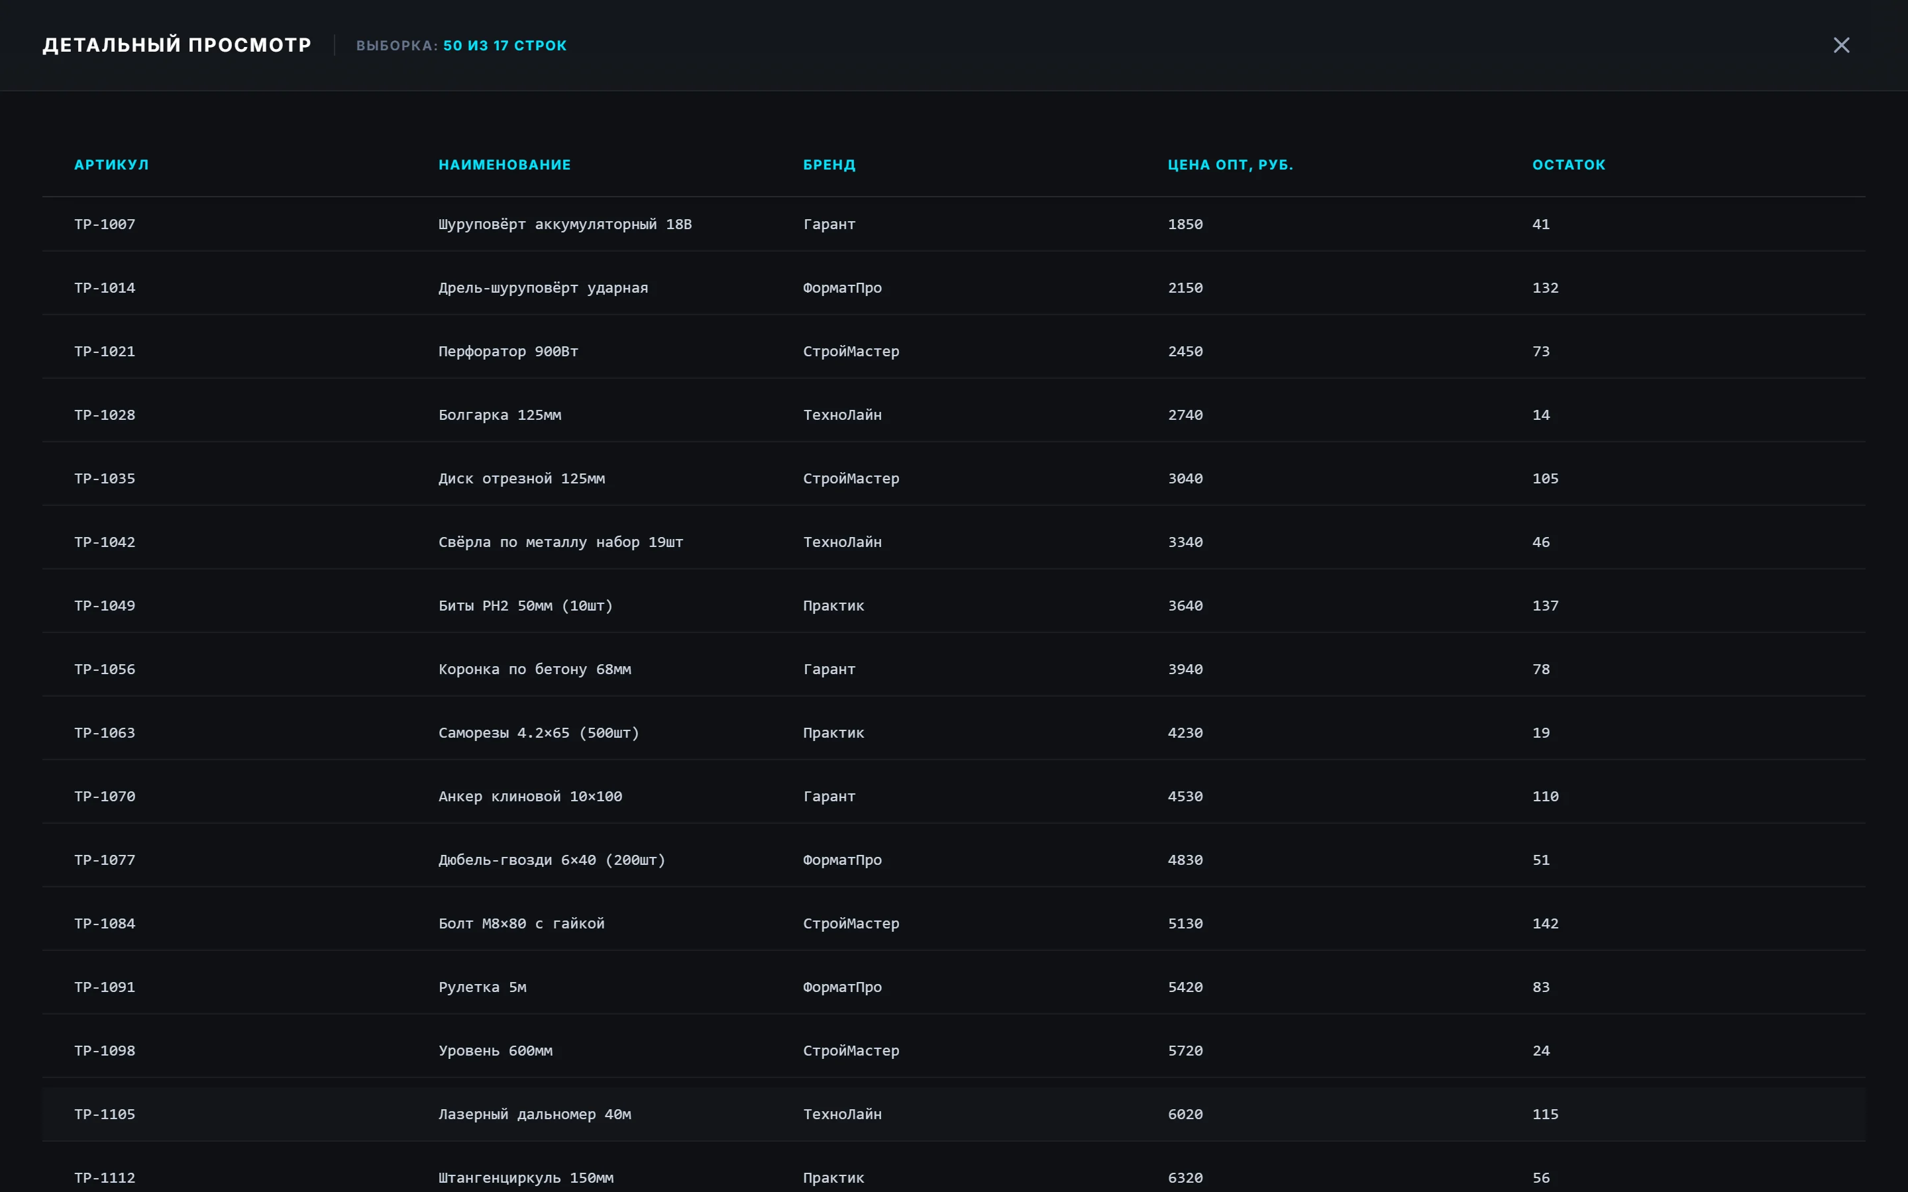Click the Свёрла по металлу набор 19шт cell

coord(560,542)
